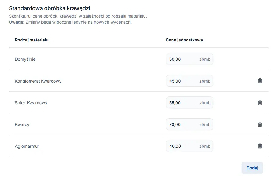The width and height of the screenshot is (279, 179).
Task: Click the Cena jednostkowa column header
Action: click(x=184, y=40)
